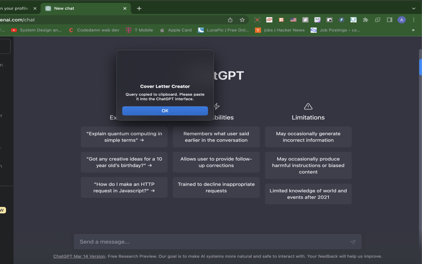The image size is (422, 264).
Task: Open the orange layout extension icon
Action: [281, 20]
